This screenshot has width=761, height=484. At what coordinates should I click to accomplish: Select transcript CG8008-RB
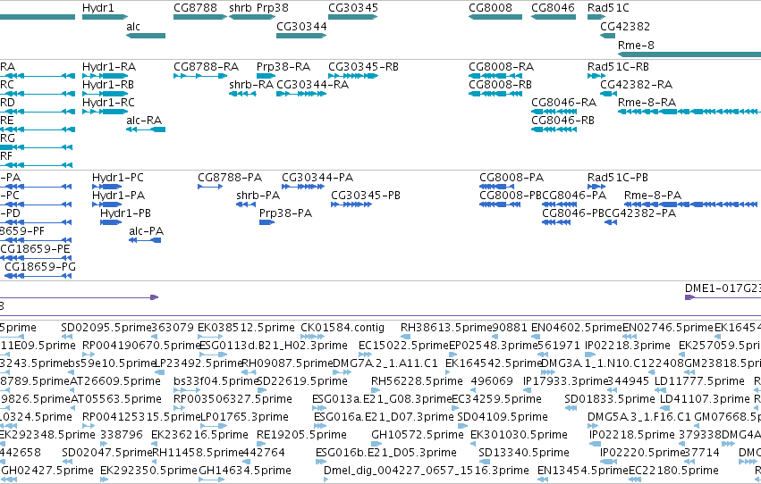point(495,94)
